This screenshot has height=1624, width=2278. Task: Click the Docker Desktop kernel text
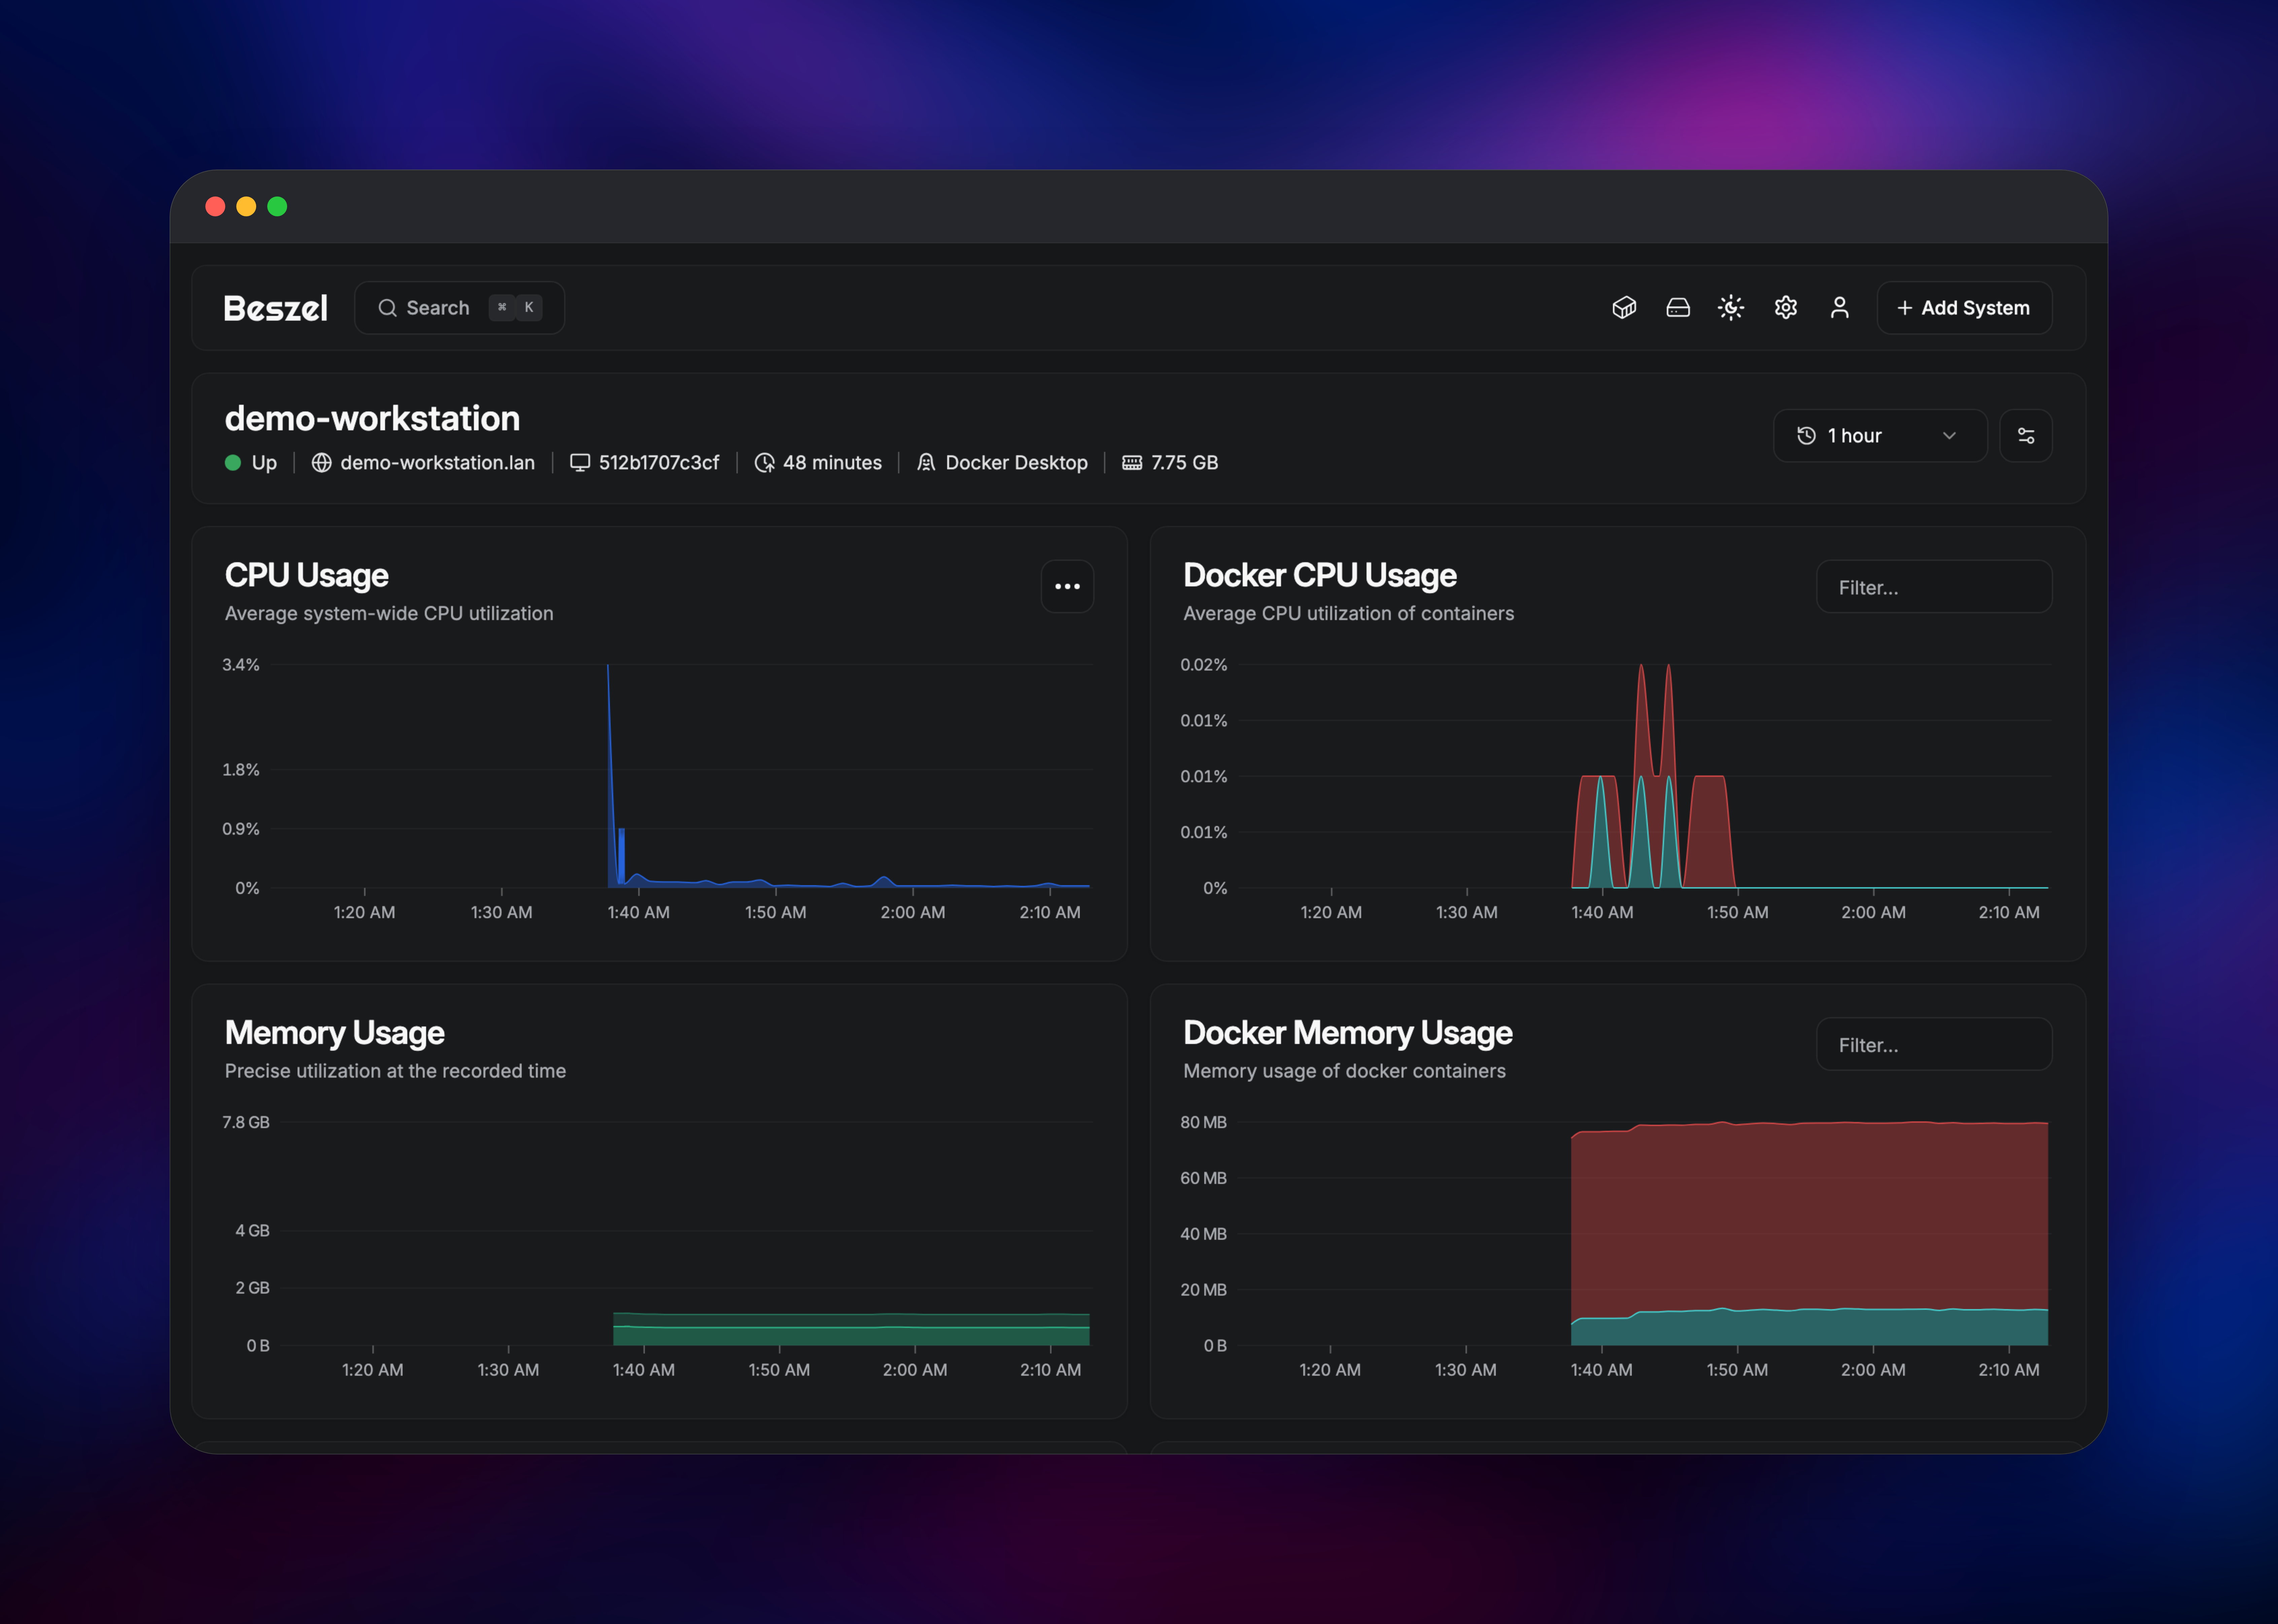1016,463
